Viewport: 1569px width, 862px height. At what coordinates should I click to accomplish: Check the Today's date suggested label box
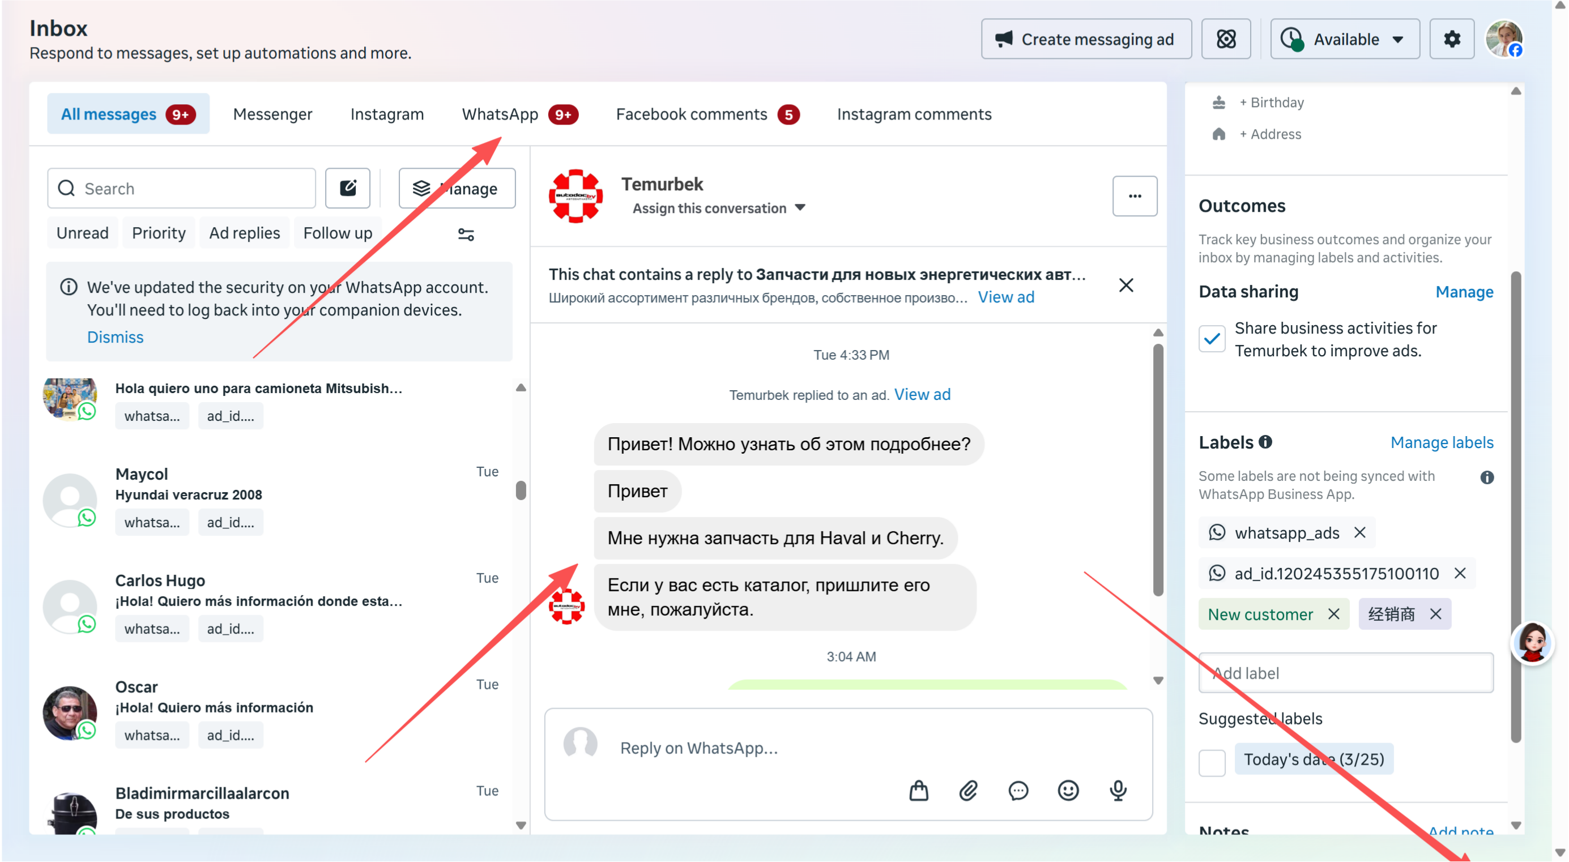pyautogui.click(x=1212, y=762)
